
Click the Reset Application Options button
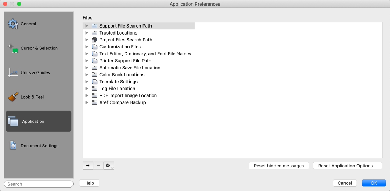pyautogui.click(x=347, y=166)
